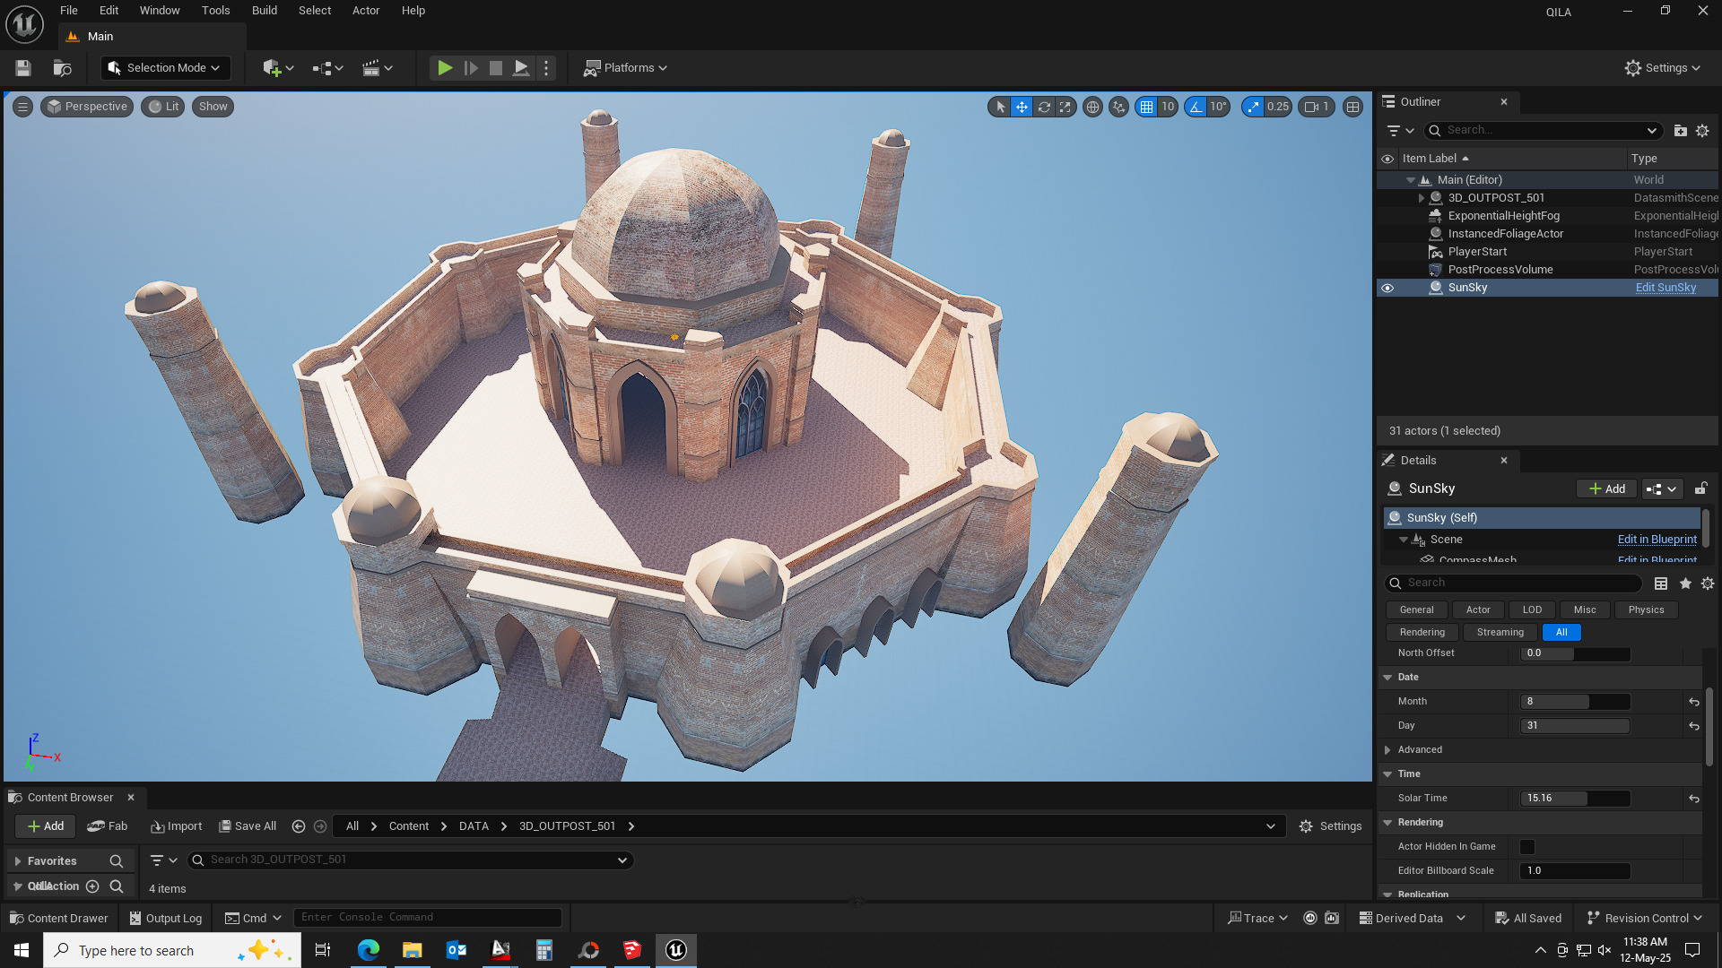The image size is (1722, 968).
Task: Click the Content Browser Import button
Action: 176,826
